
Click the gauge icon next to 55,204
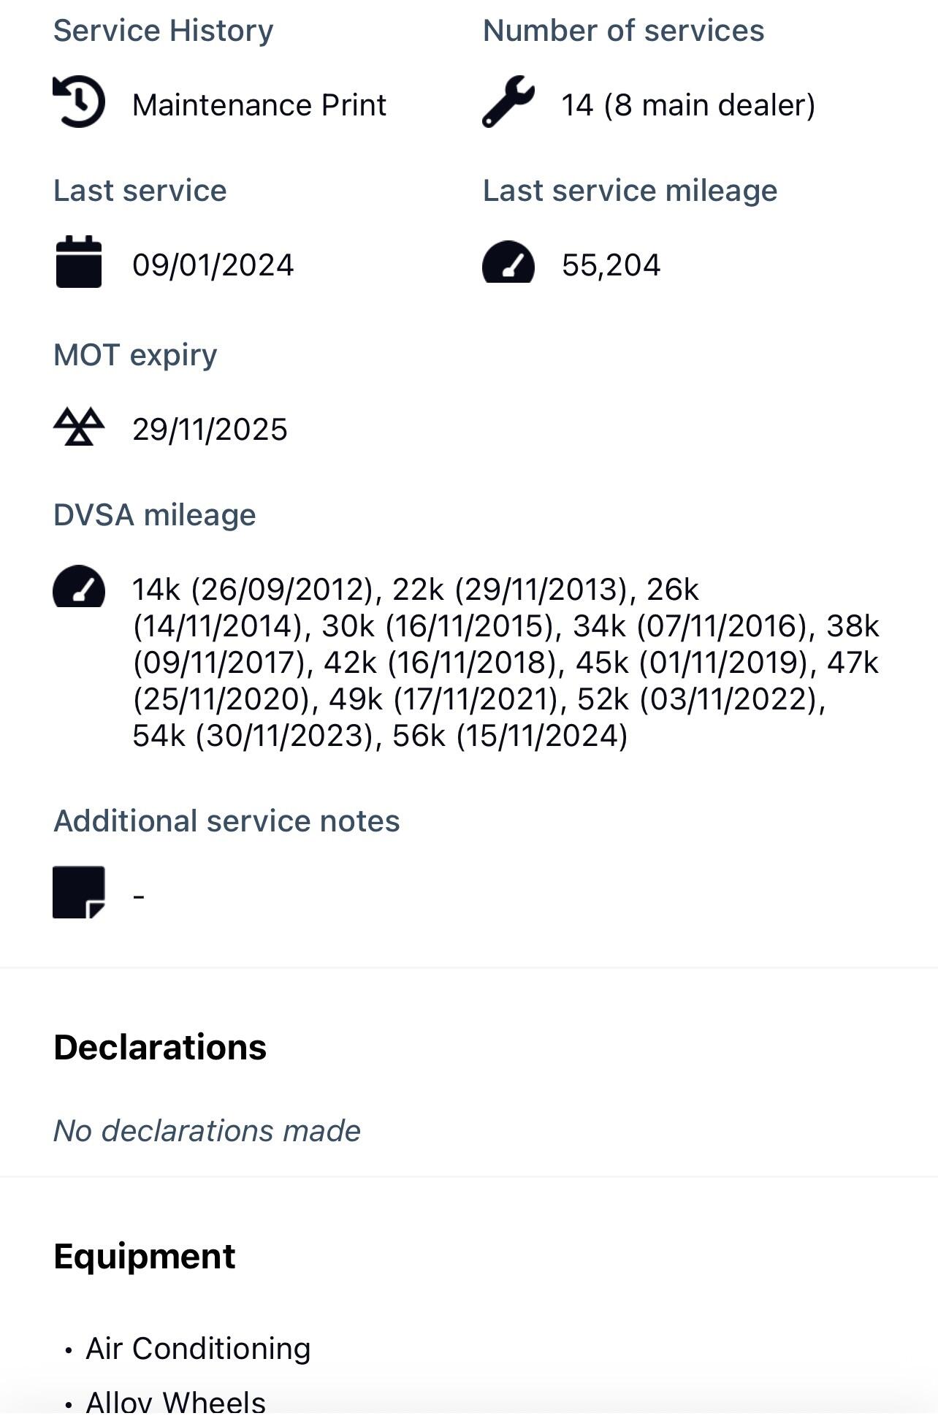[x=508, y=262]
